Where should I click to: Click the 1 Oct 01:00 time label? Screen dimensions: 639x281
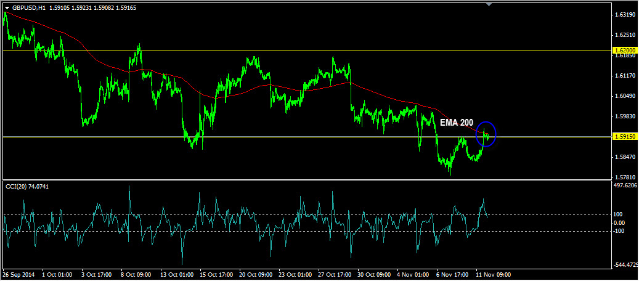pos(57,274)
